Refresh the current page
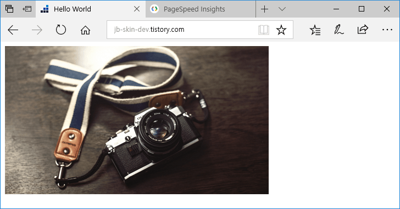400x209 pixels. (x=60, y=30)
